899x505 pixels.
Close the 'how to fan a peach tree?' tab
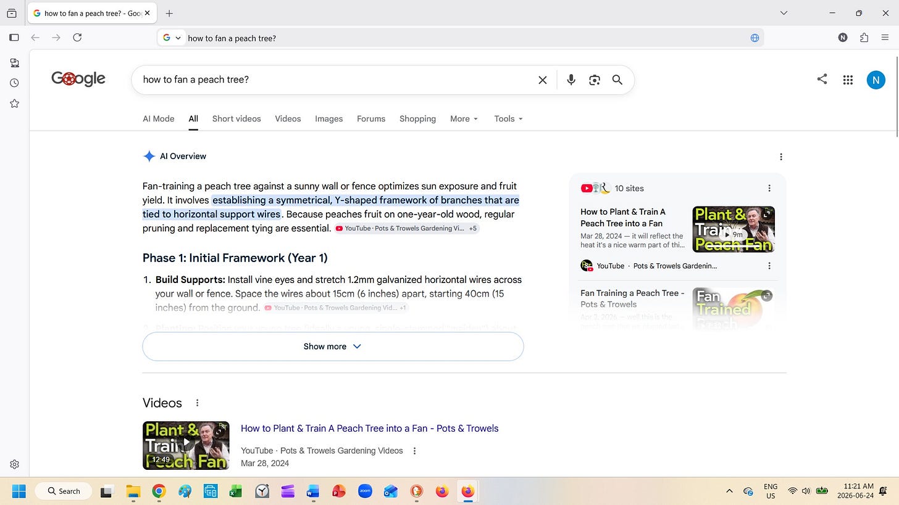point(147,13)
